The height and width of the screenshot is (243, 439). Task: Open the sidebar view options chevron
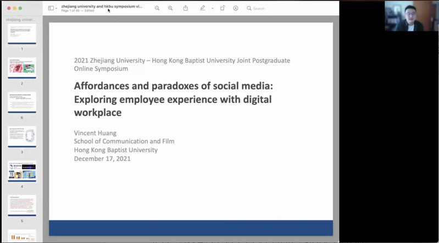[56, 8]
